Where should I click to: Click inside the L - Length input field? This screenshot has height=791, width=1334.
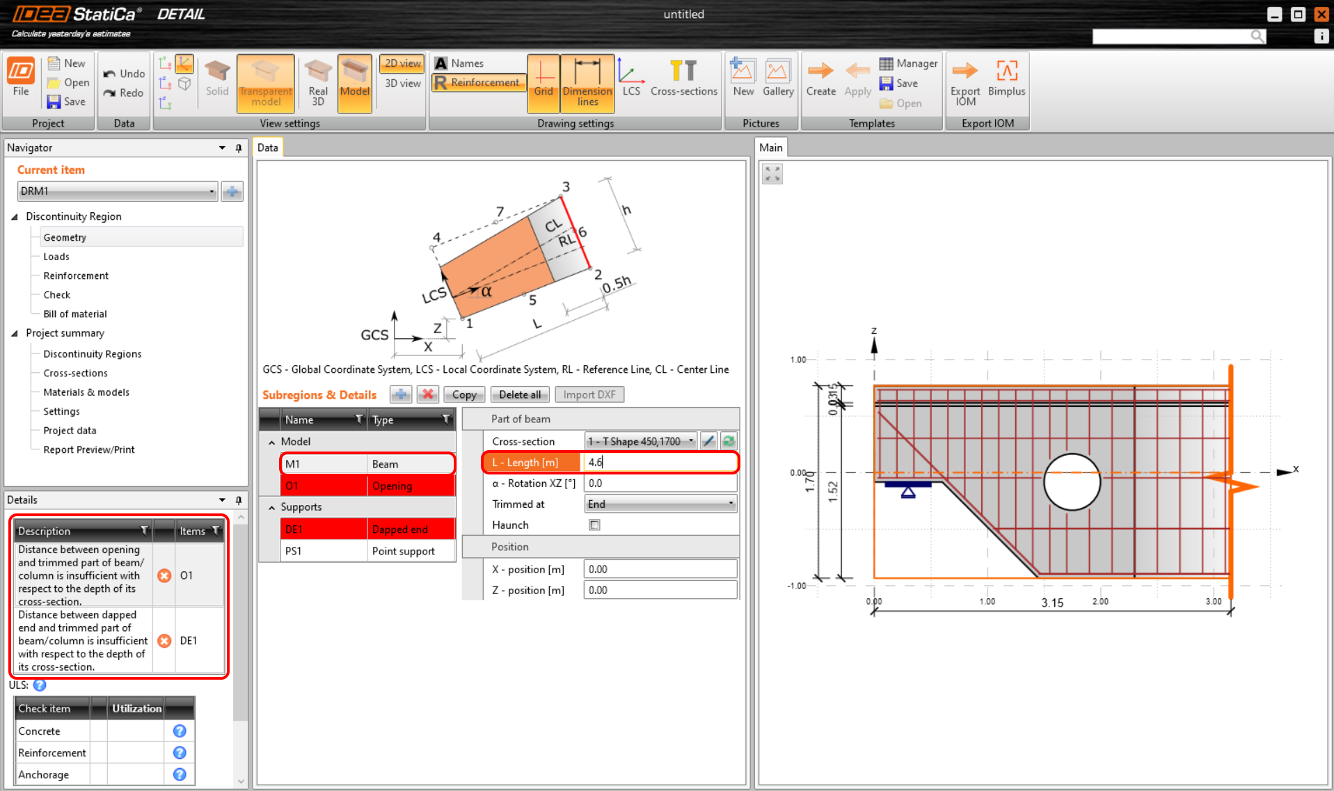660,462
